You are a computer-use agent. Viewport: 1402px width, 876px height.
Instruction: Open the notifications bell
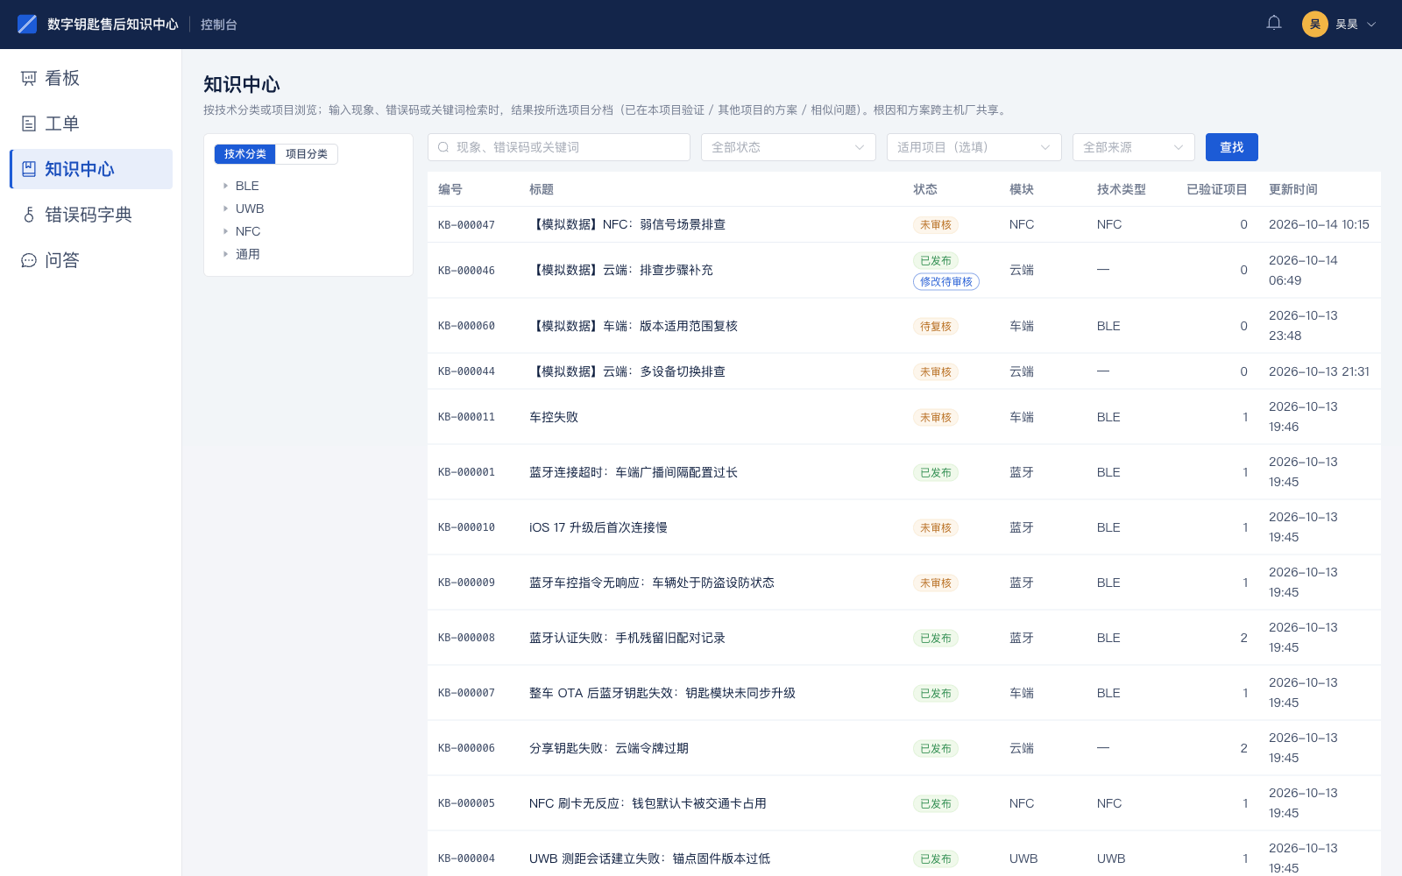1274,24
